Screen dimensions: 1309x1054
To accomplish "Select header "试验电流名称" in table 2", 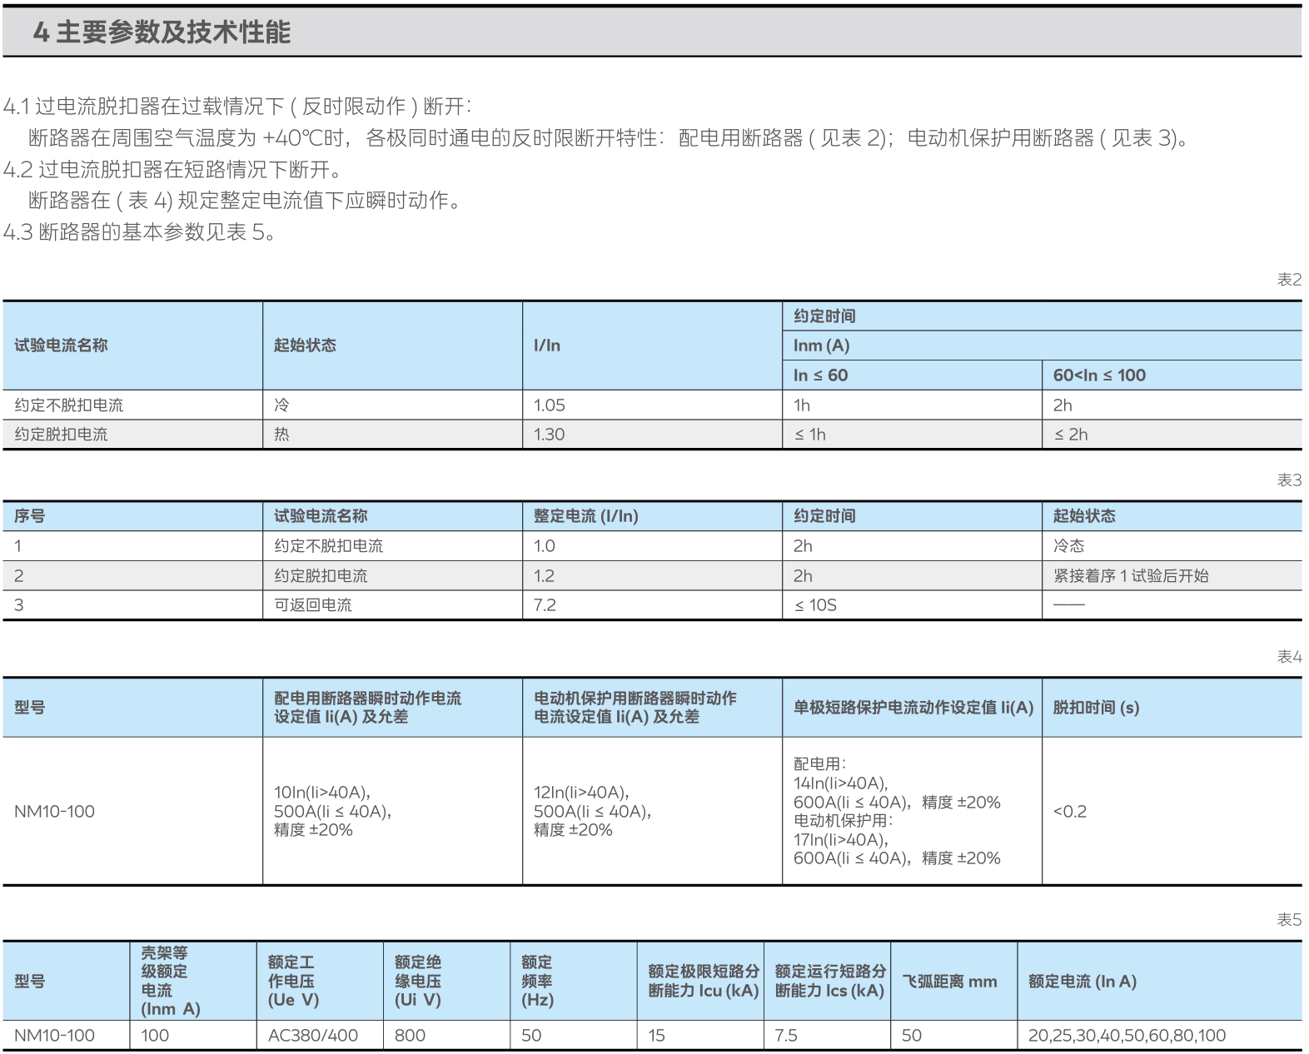I will [61, 346].
